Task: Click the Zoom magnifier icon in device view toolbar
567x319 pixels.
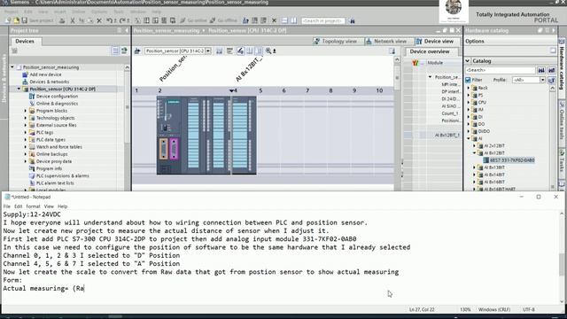Action: click(268, 51)
